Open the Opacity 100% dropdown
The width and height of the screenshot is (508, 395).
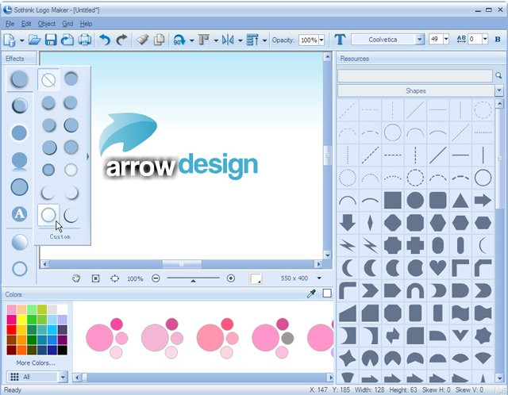(321, 40)
